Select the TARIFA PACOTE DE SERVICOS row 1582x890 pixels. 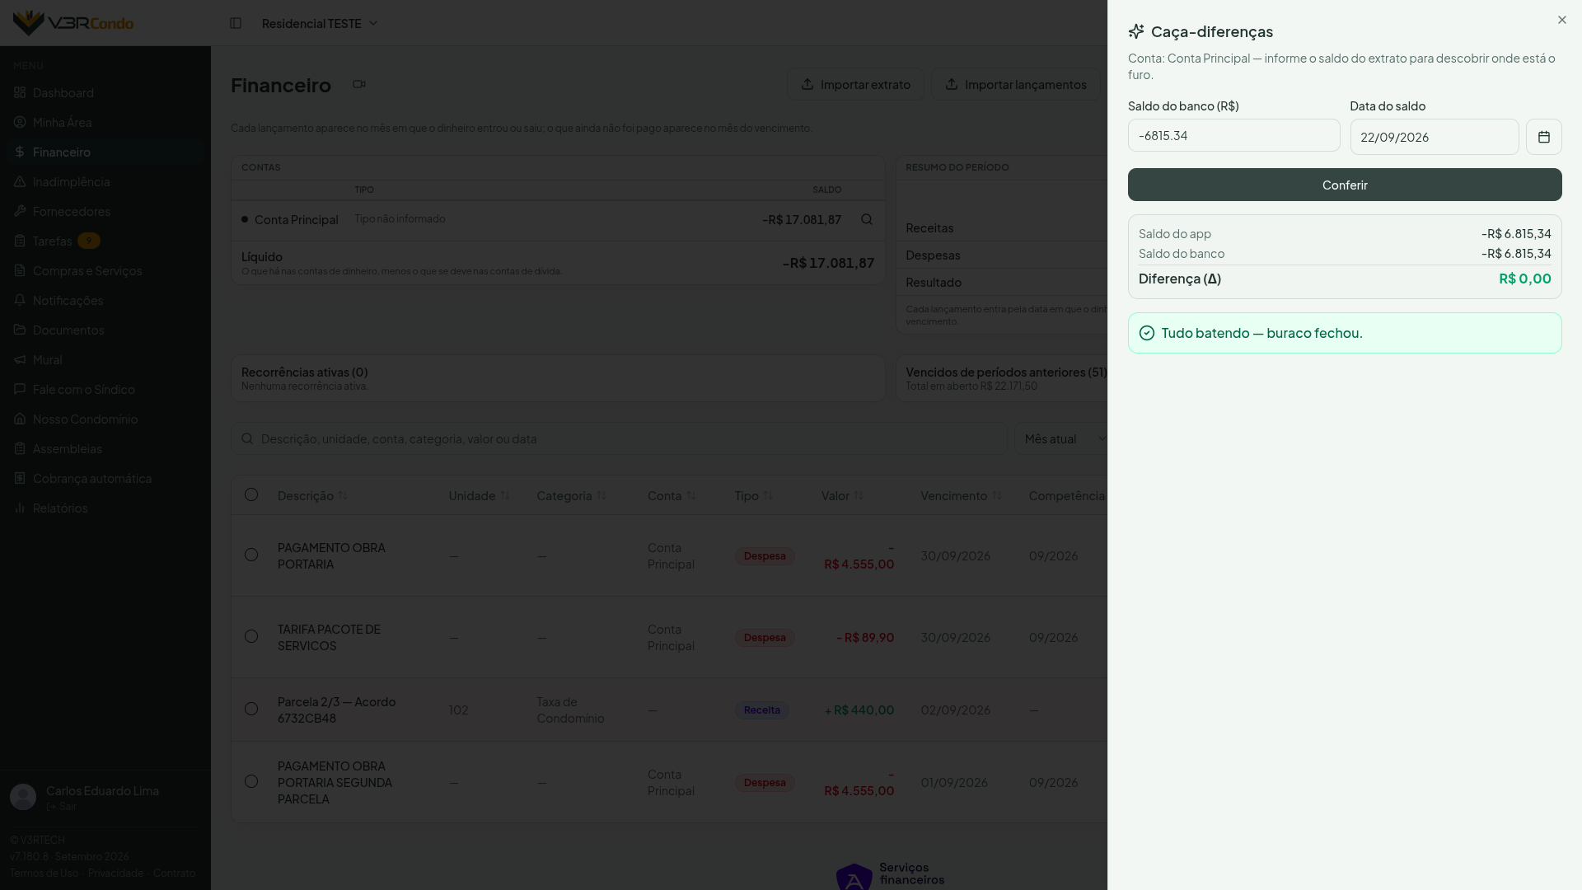251,636
